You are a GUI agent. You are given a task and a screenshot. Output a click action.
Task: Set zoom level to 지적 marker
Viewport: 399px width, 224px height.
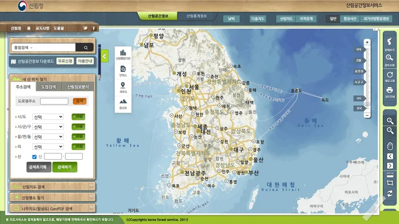(359, 49)
